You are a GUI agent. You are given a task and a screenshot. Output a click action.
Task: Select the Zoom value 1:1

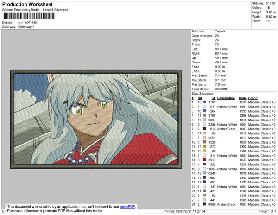tap(268, 21)
